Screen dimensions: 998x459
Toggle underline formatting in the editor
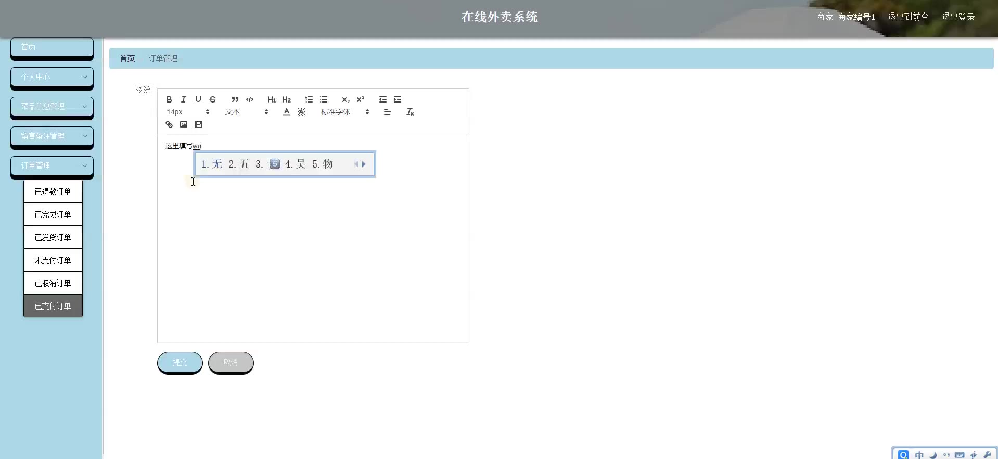[198, 99]
